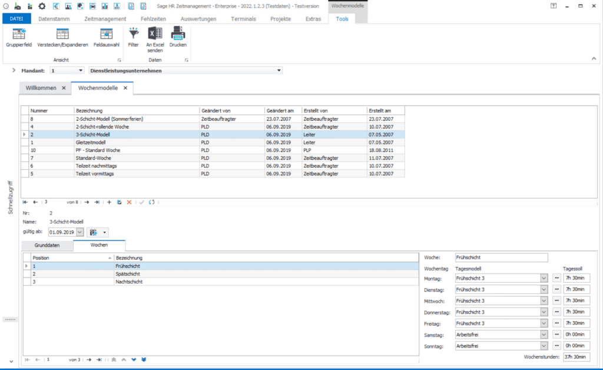Click the bar chart quick access icon
The image size is (603, 370).
(105, 6)
